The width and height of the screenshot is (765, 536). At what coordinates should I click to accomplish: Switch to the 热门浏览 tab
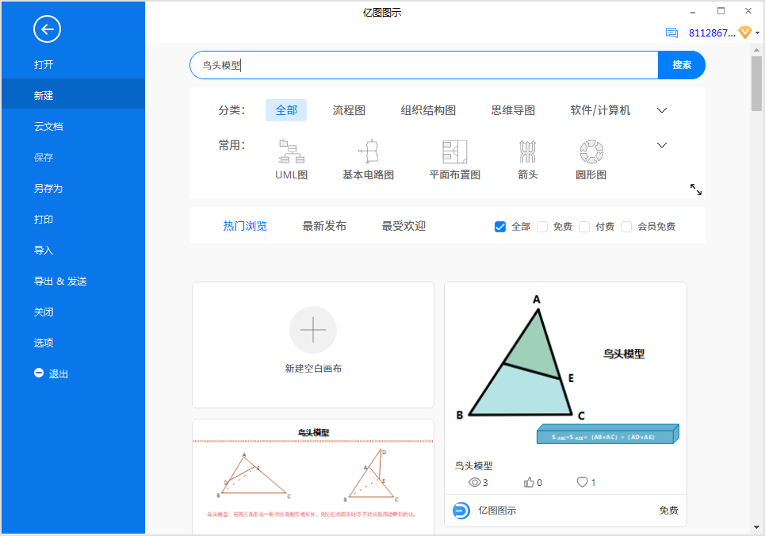pos(245,226)
